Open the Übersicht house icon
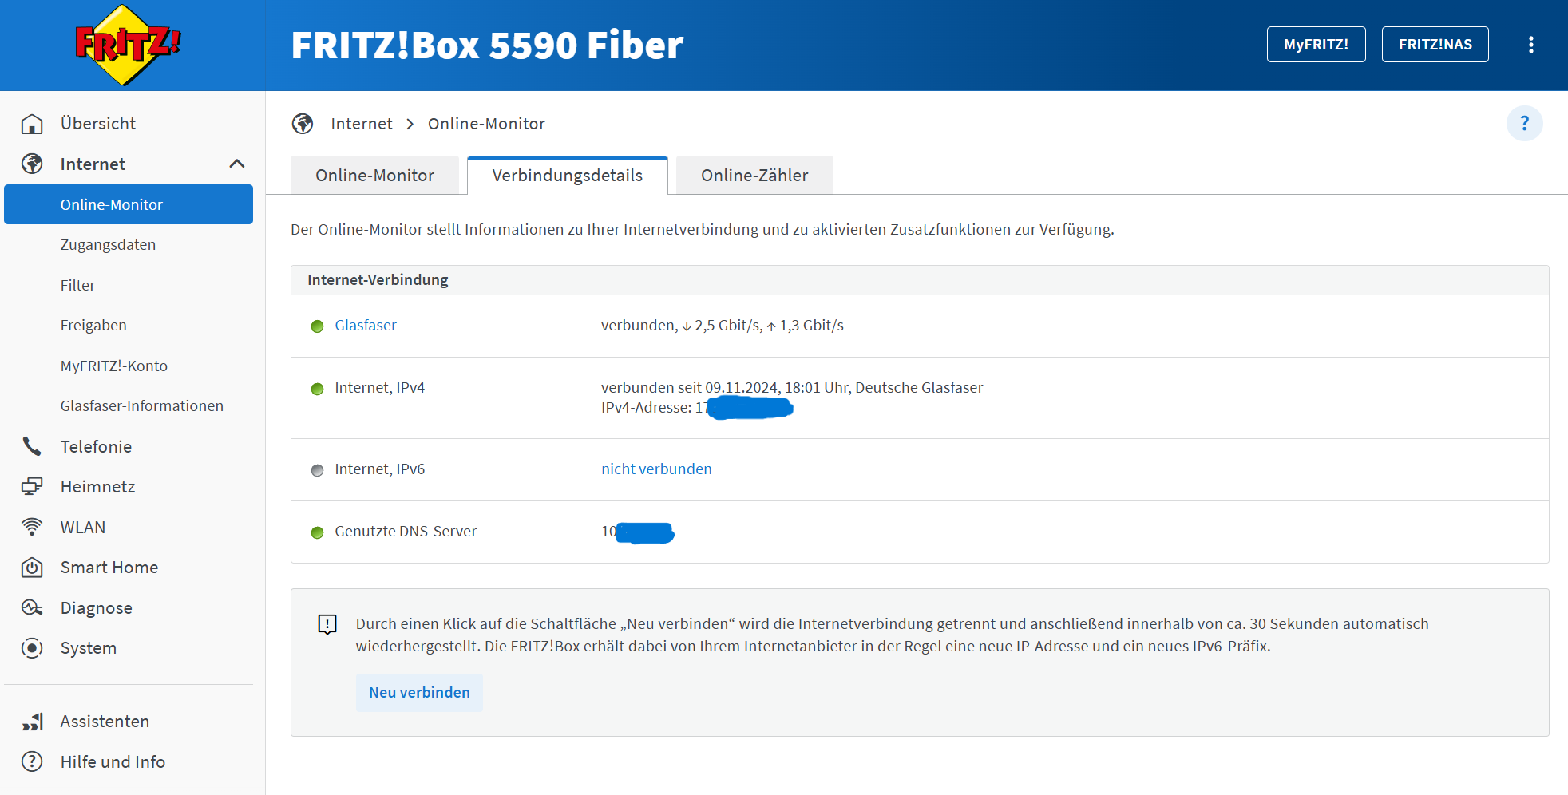Screen dimensions: 1568x795 (x=32, y=124)
